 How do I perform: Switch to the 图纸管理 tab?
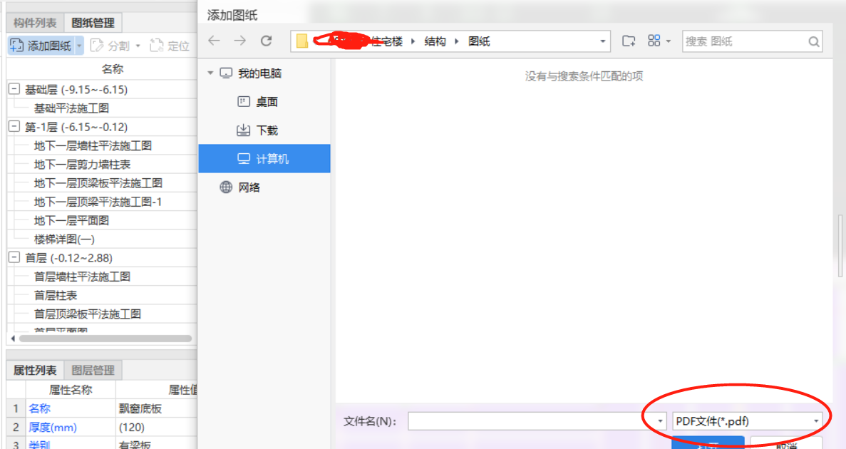93,23
